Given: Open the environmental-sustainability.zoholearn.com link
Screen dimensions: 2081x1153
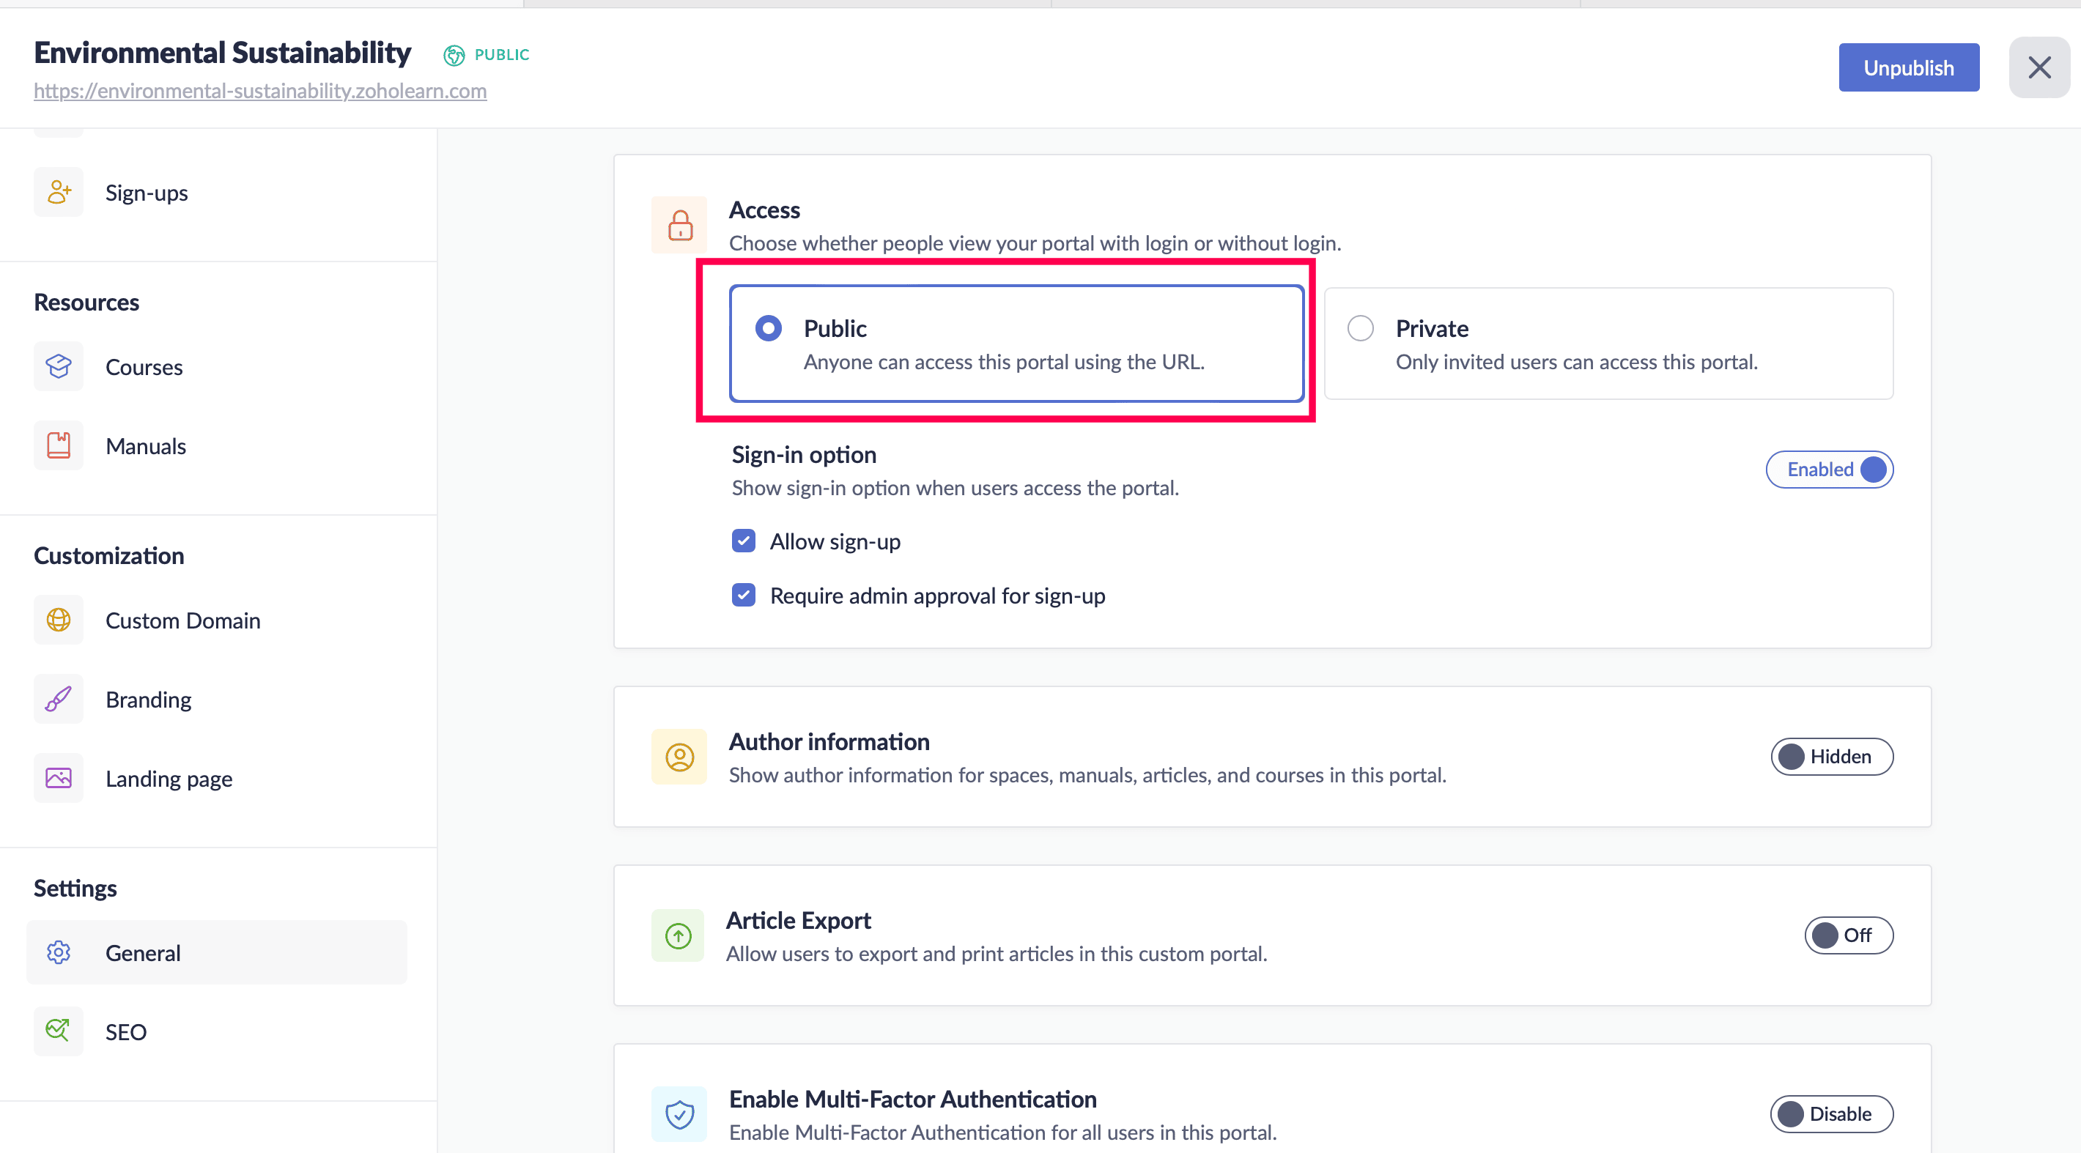Looking at the screenshot, I should 260,92.
